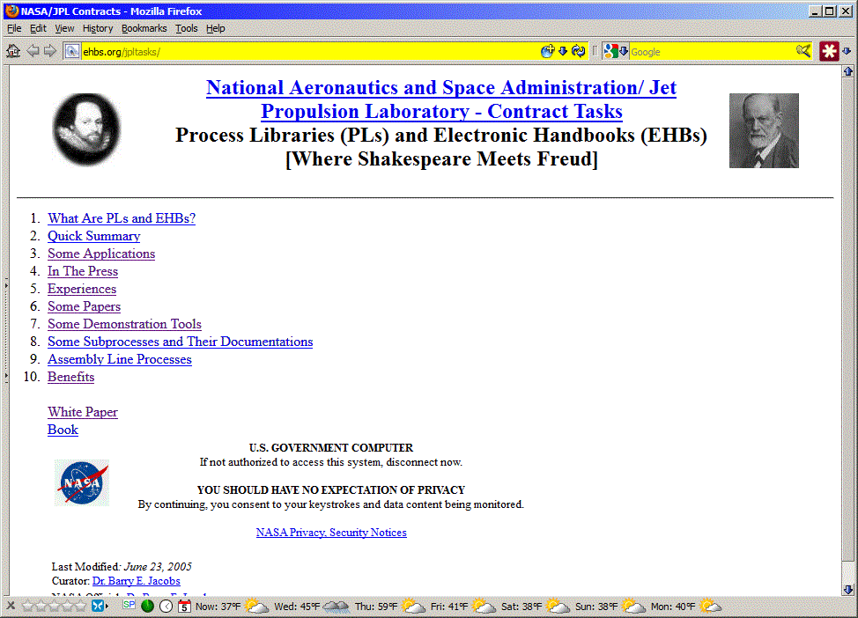The image size is (858, 618).
Task: Open the White Paper link
Action: point(83,412)
